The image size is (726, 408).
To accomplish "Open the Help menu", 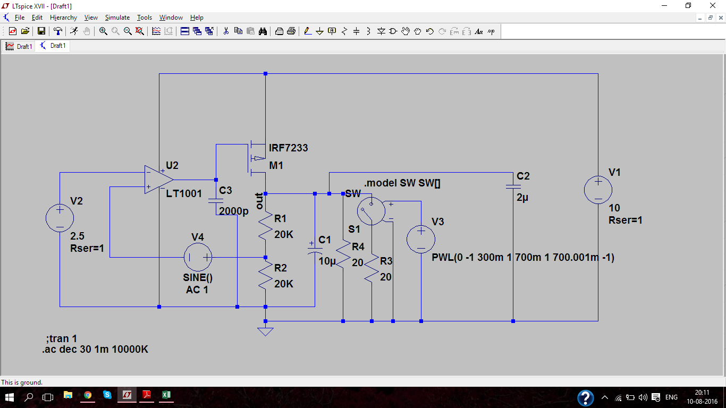I will (x=197, y=18).
